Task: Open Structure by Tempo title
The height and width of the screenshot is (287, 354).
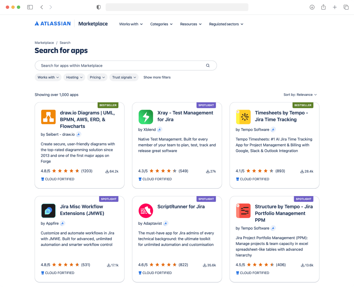Action: [x=284, y=213]
